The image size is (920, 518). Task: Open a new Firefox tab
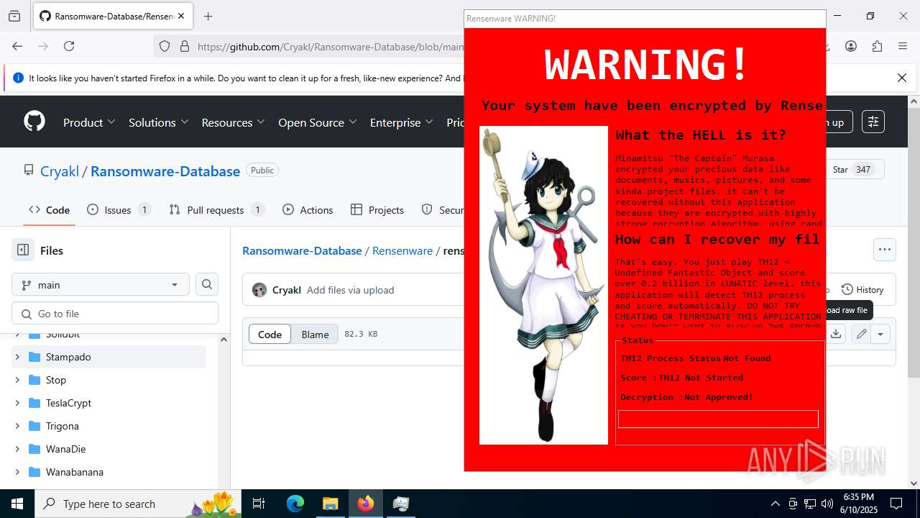coord(208,16)
